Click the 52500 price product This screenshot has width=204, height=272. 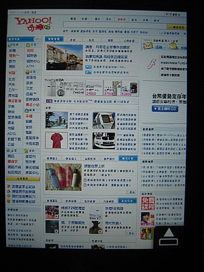130,88
